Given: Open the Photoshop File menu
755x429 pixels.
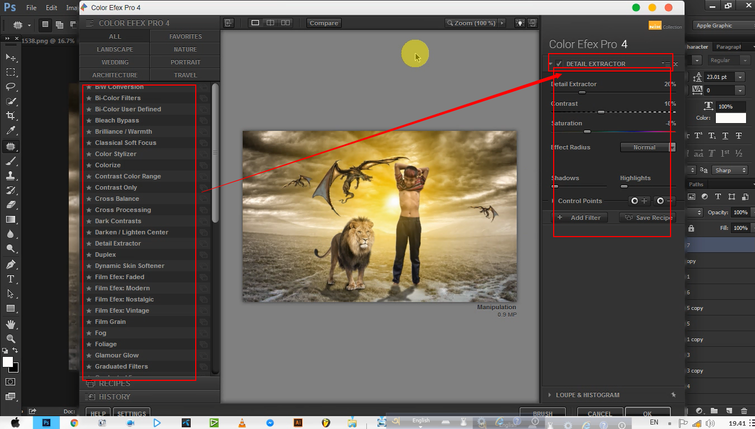Looking at the screenshot, I should (x=31, y=8).
